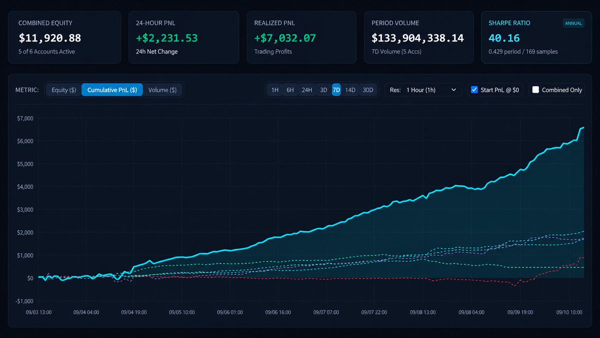600x338 pixels.
Task: Click the SHARPE RATIO card title
Action: point(509,23)
